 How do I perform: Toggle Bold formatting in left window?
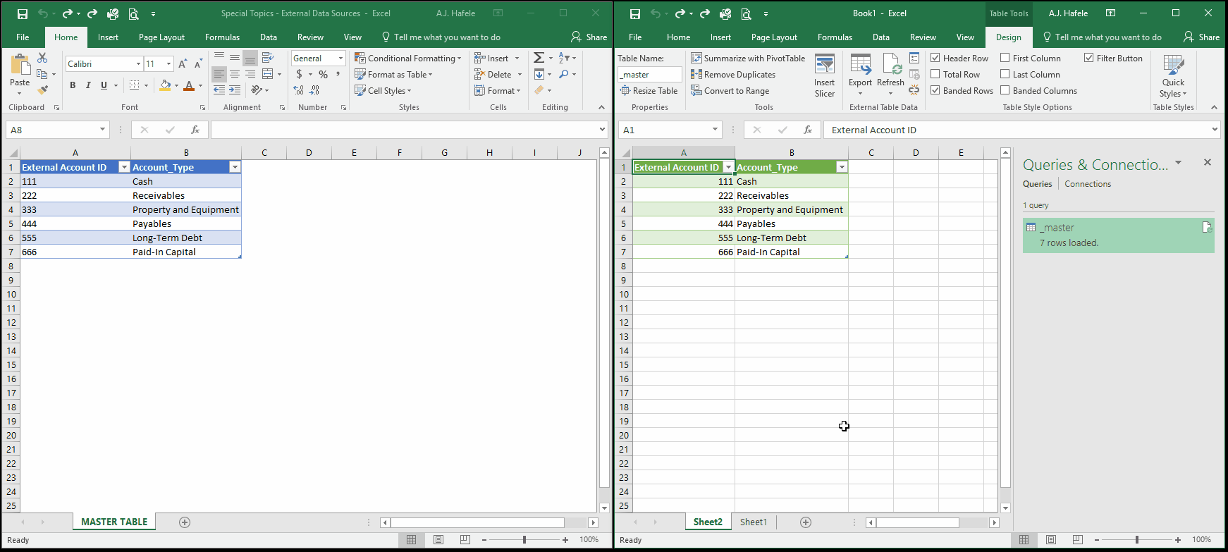(73, 85)
